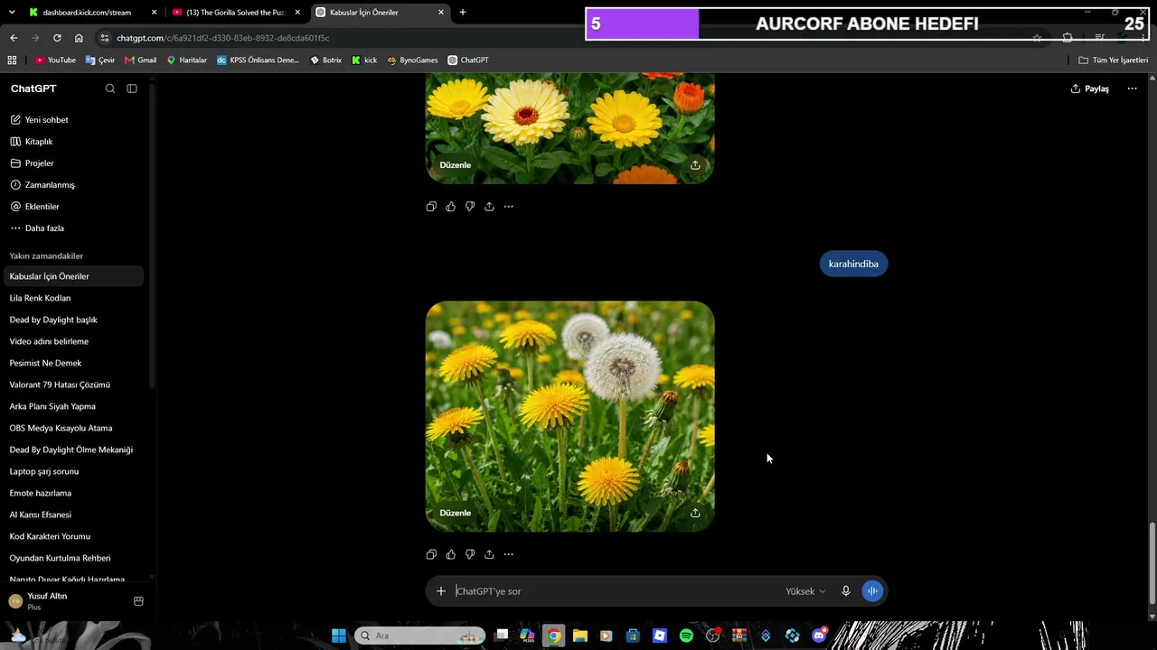Click the taskbar Ara search box
The height and width of the screenshot is (650, 1157).
[419, 636]
